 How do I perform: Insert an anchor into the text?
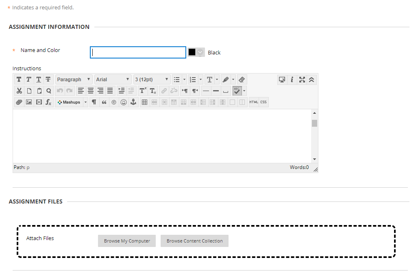click(133, 102)
